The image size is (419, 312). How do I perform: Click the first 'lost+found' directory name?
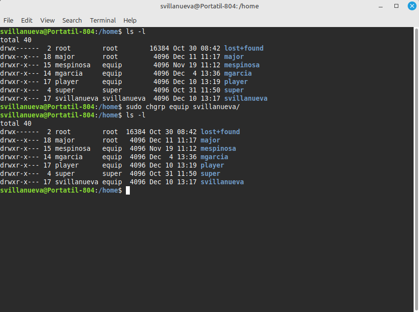(243, 48)
